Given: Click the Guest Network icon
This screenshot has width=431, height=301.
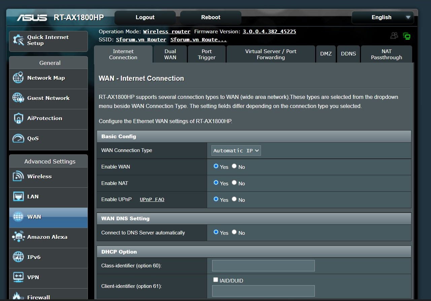Looking at the screenshot, I should [18, 98].
